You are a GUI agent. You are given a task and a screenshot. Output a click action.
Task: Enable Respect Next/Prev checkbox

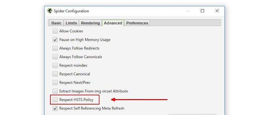55,83
